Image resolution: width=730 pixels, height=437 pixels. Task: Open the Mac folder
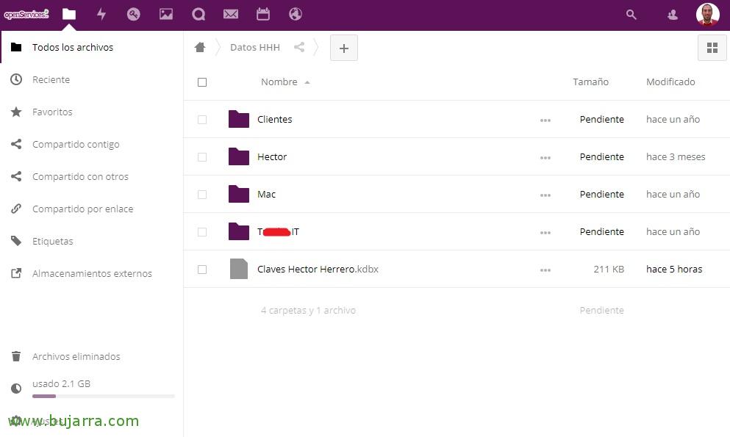[266, 195]
